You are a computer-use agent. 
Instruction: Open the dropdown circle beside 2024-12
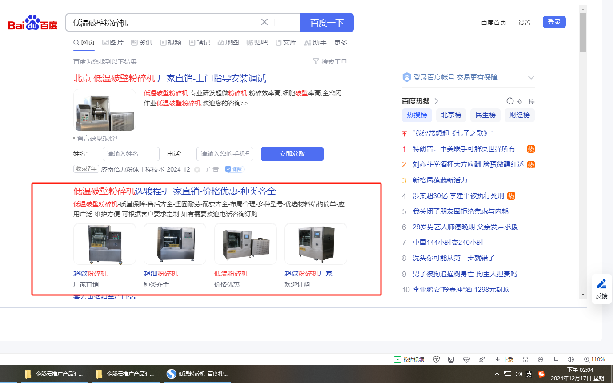(x=197, y=169)
